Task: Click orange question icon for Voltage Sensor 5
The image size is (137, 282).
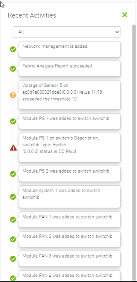Action: [x=13, y=95]
